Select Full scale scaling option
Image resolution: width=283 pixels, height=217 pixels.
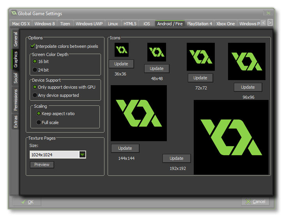(x=39, y=122)
